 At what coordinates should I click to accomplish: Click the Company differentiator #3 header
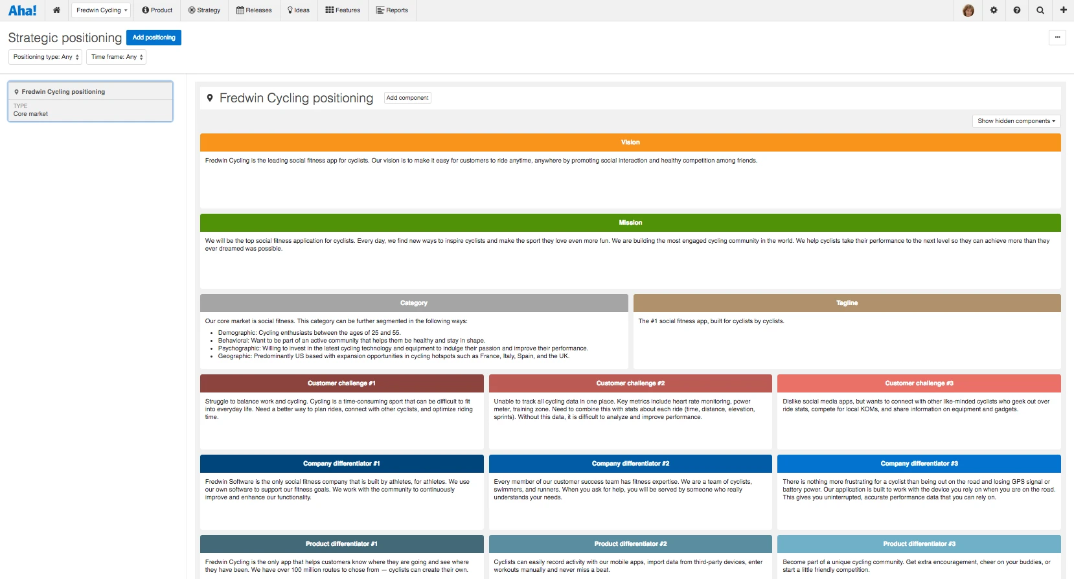tap(919, 464)
